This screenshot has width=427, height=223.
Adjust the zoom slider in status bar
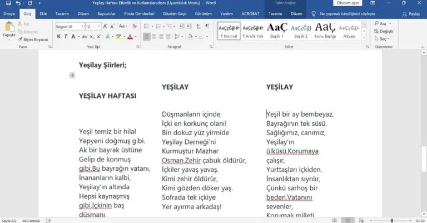(x=391, y=221)
